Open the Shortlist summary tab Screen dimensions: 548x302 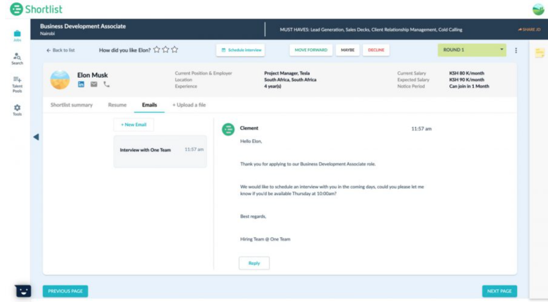point(71,105)
